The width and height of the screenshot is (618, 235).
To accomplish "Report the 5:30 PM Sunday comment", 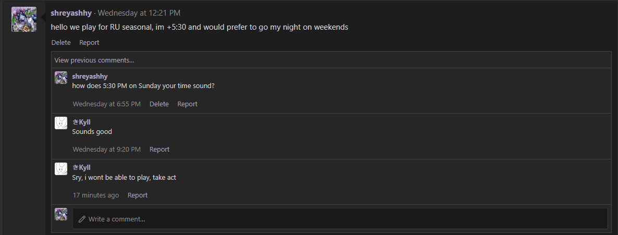I will pyautogui.click(x=187, y=104).
